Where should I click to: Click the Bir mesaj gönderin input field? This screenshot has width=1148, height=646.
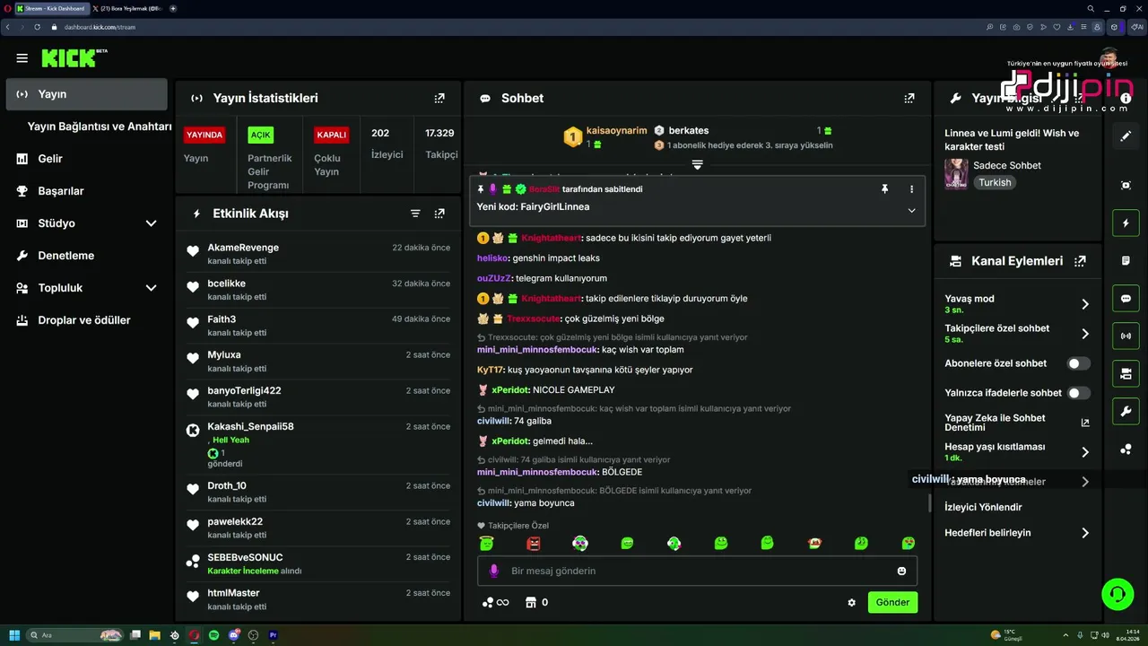coord(697,571)
